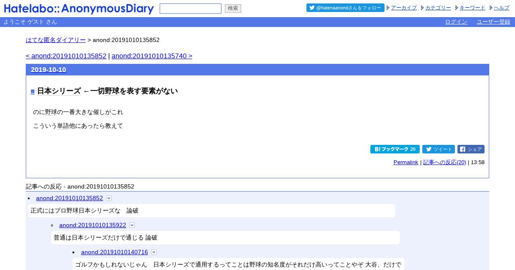Open response anond:20191010135852 link
The image size is (515, 270).
point(70,198)
